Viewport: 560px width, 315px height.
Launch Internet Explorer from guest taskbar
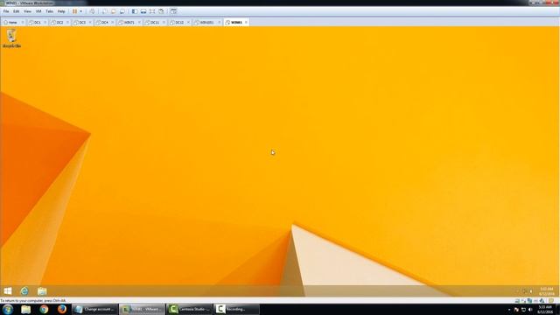point(24,291)
